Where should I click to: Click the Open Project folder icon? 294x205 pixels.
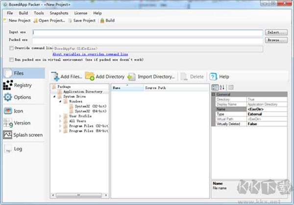(x=36, y=21)
